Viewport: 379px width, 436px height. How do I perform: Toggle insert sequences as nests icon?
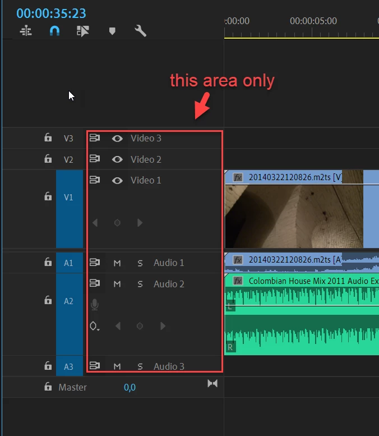(x=26, y=31)
